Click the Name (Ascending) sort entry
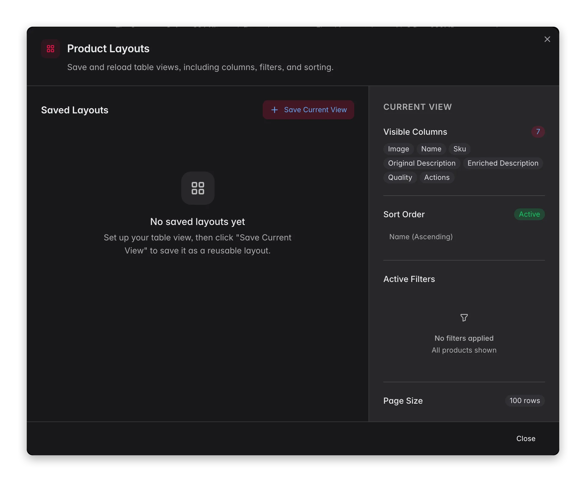 tap(421, 237)
